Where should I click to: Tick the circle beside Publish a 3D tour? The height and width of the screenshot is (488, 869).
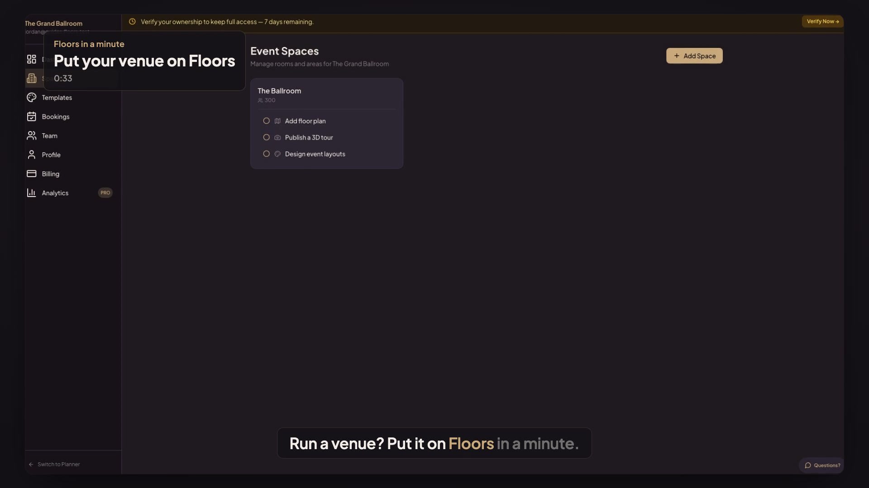pos(266,137)
